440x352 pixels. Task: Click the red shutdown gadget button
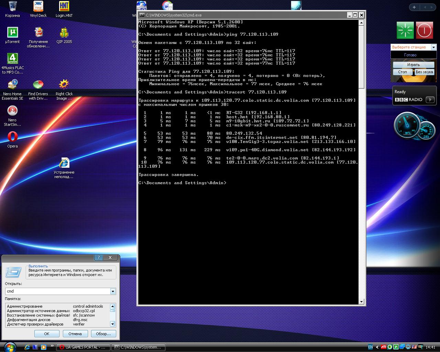(x=425, y=30)
